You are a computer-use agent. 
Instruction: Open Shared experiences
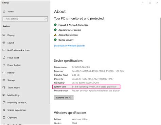17,110
